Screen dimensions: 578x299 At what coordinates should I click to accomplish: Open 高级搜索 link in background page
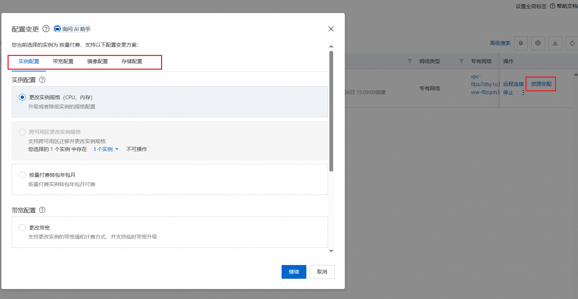point(500,43)
